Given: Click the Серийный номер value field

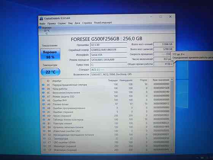Looking at the screenshot, I should click(x=109, y=50).
